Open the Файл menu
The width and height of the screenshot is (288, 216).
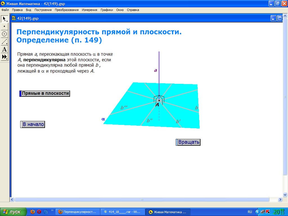click(5, 10)
